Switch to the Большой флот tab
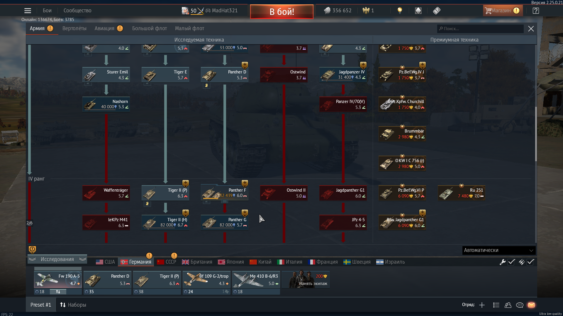This screenshot has width=563, height=316. click(x=150, y=28)
